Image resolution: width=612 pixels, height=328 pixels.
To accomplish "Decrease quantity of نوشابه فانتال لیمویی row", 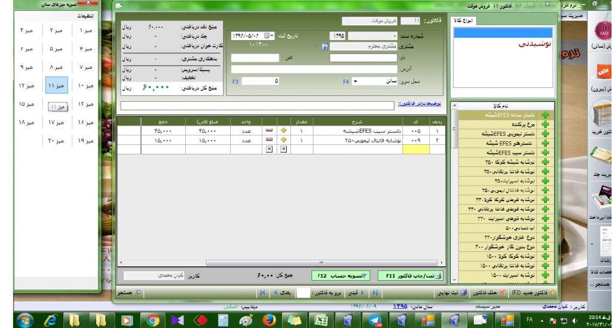I will pos(268,140).
